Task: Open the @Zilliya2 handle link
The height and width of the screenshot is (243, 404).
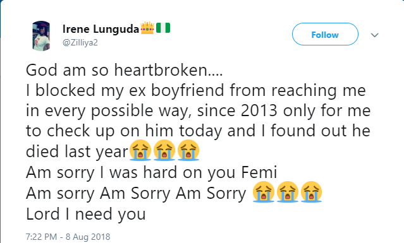Action: [80, 42]
